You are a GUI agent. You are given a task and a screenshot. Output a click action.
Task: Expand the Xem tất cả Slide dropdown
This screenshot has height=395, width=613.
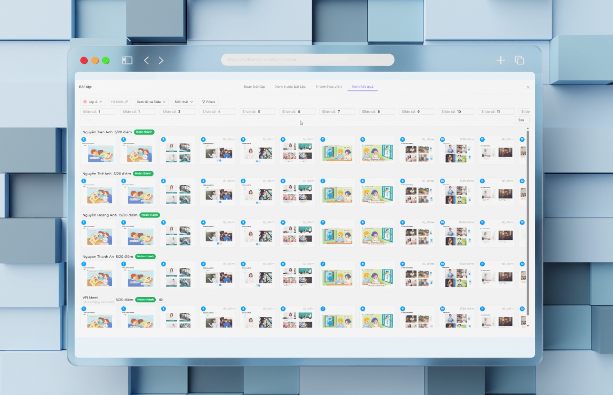click(x=150, y=102)
